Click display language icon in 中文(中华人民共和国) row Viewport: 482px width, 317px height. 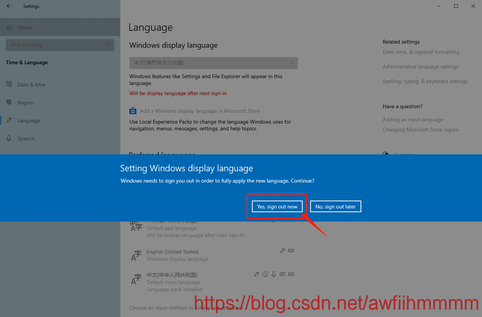(256, 274)
